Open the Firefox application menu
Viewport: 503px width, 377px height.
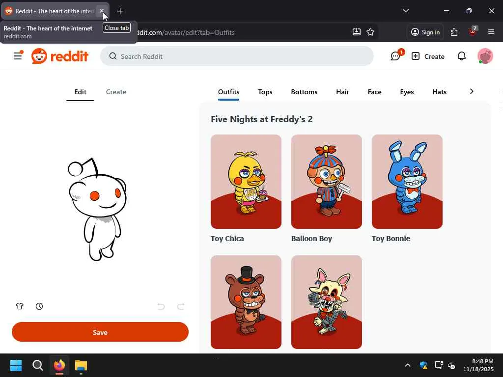(491, 32)
